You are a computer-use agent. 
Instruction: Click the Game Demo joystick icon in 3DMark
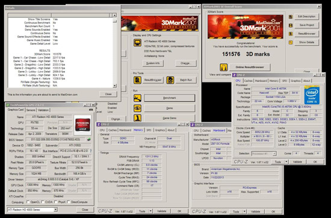point(137,118)
